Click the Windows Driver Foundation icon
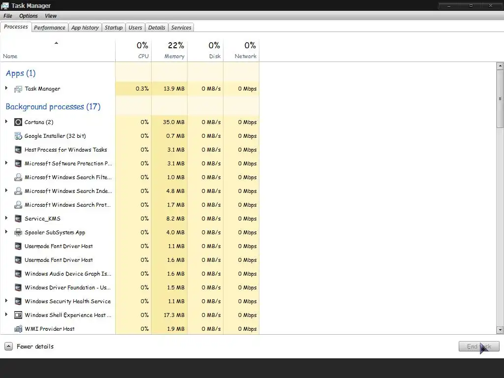Viewport: 504px width, 378px height. click(18, 287)
